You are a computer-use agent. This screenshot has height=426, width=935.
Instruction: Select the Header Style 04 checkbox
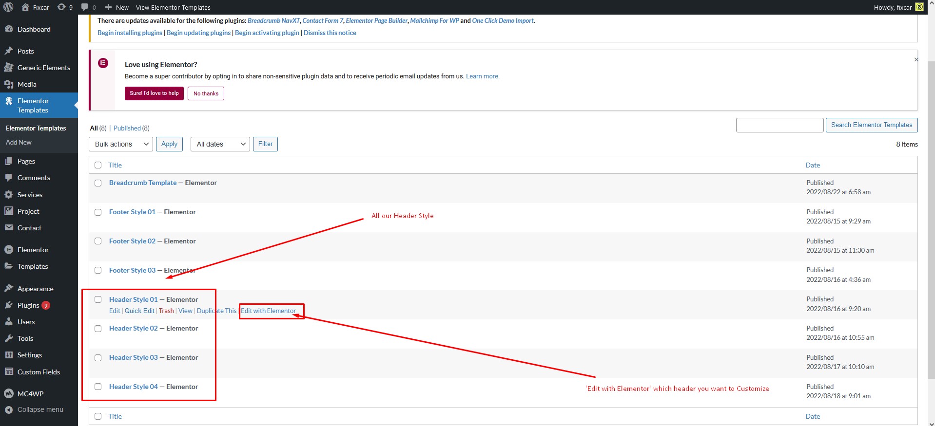point(98,387)
